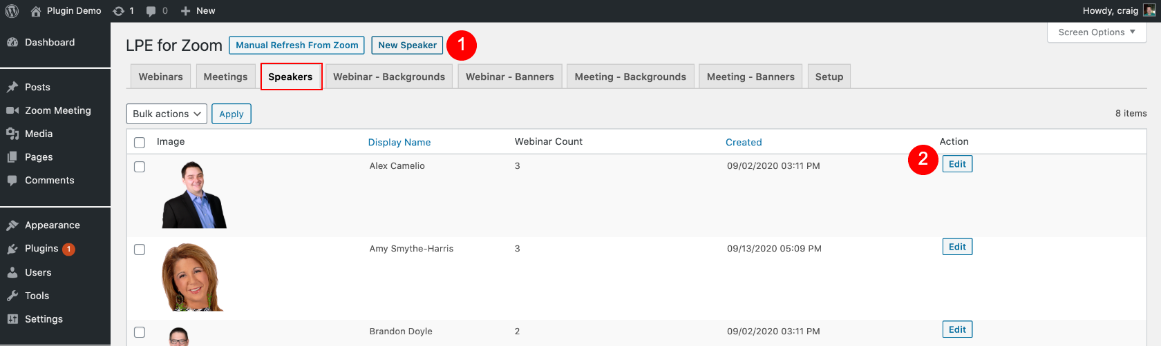Image resolution: width=1161 pixels, height=346 pixels.
Task: Select the Speakers tab
Action: 291,77
